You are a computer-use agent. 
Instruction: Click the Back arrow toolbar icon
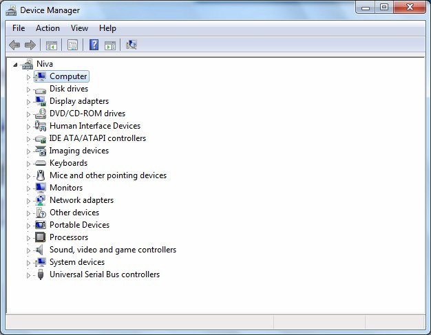point(14,45)
